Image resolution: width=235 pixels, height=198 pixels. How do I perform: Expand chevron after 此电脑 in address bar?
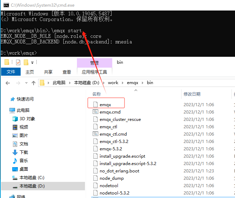pos(70,83)
